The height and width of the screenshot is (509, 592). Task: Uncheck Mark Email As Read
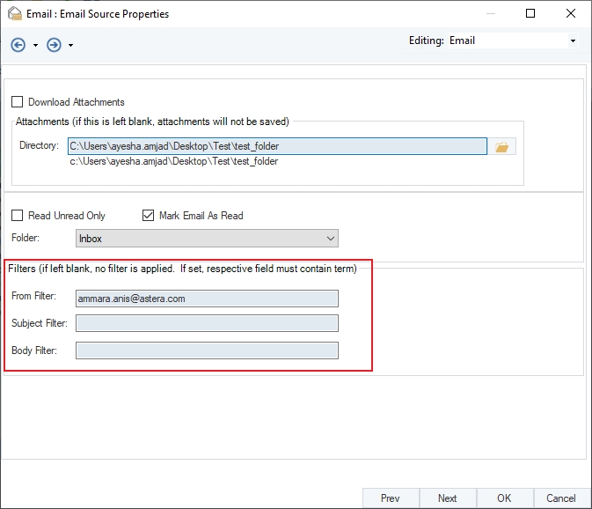click(x=148, y=216)
